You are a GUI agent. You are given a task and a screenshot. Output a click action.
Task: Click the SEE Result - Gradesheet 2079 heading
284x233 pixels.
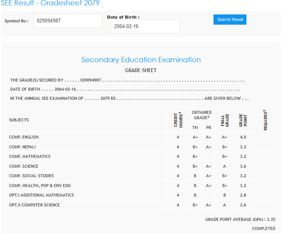[50, 3]
